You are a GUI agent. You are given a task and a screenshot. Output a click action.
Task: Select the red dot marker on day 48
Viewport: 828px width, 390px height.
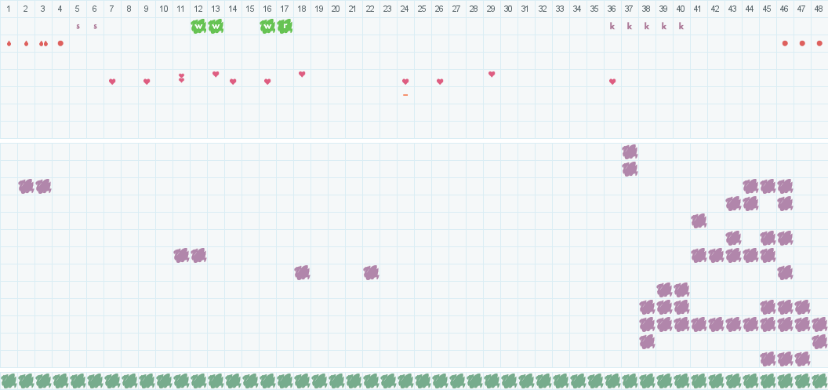click(819, 43)
